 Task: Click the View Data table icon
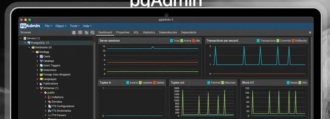tap(80, 32)
